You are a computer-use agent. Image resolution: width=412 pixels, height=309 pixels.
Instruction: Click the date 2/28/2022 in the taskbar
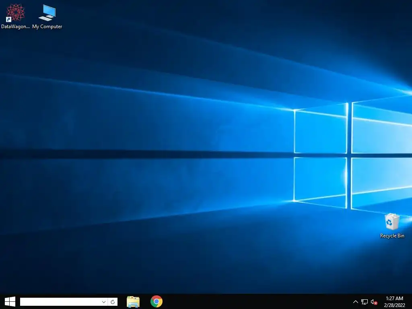[x=394, y=305]
